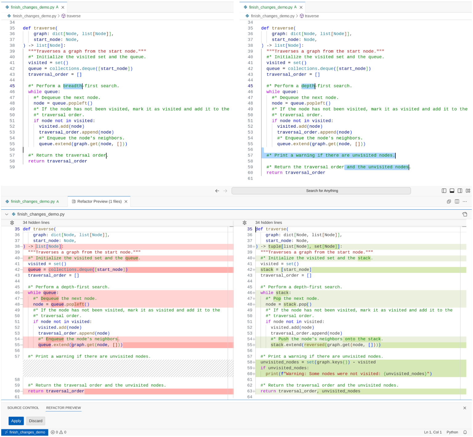
Task: Open the Customize Layout icon
Action: click(468, 191)
